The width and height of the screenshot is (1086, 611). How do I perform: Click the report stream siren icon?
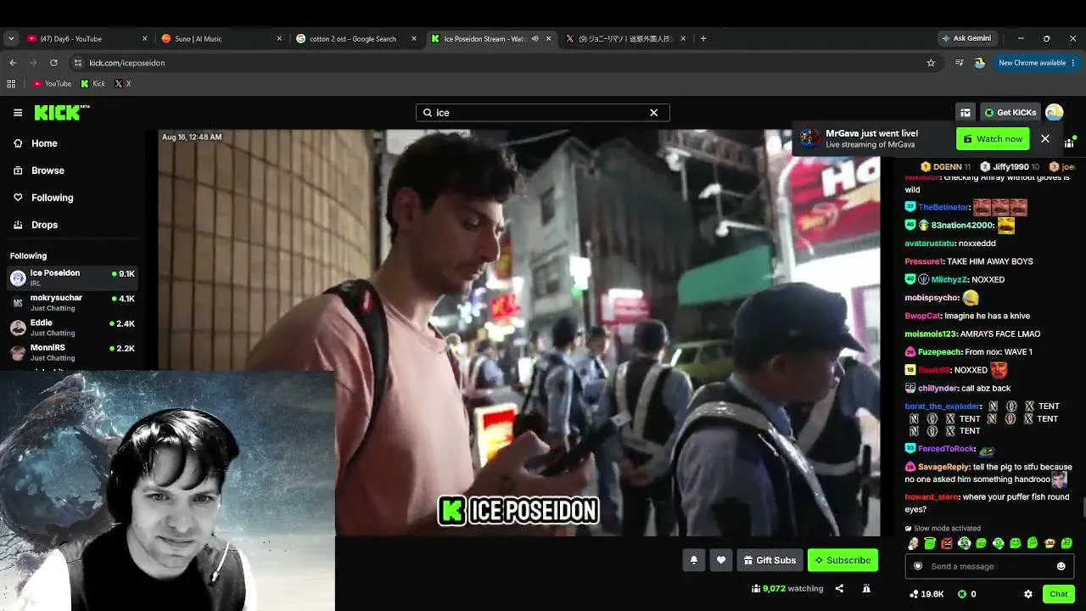click(x=866, y=588)
